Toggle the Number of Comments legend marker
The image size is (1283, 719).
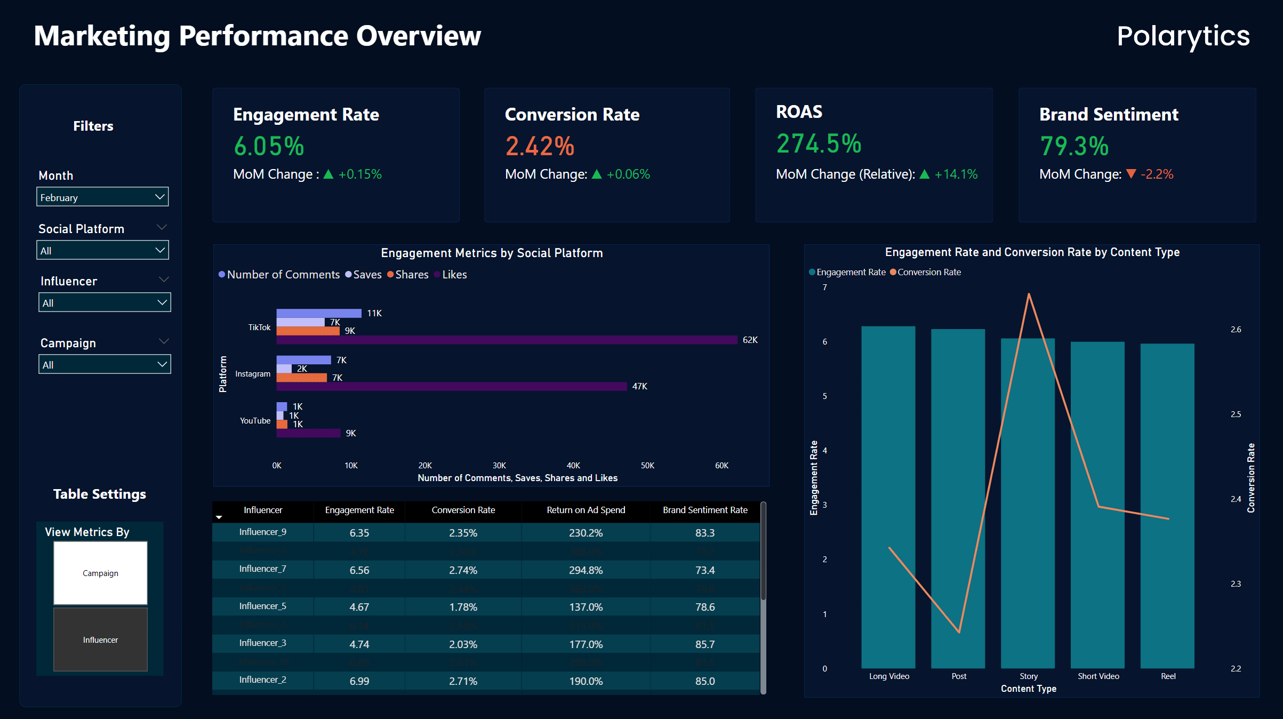pyautogui.click(x=221, y=274)
